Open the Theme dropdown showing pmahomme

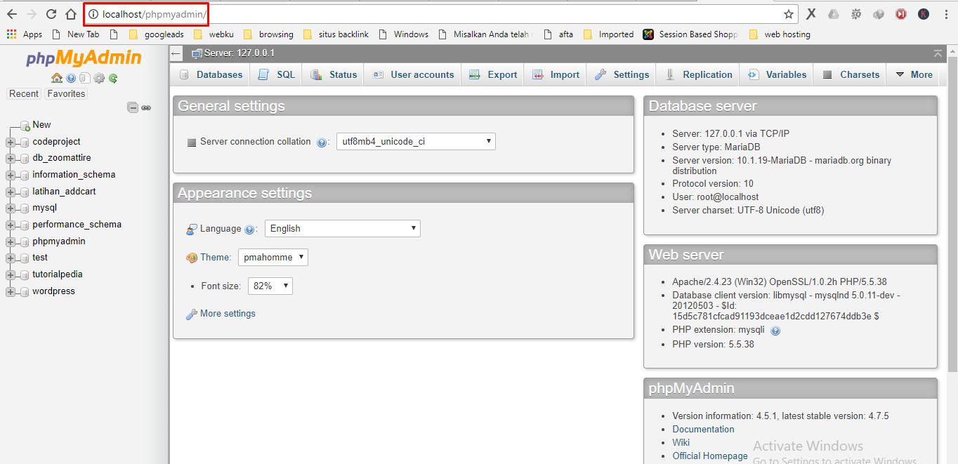pos(273,257)
